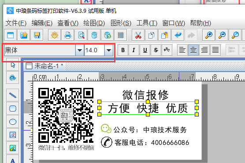Select the 方便 快捷 优质 text object
This screenshot has width=245, height=163.
click(148, 108)
